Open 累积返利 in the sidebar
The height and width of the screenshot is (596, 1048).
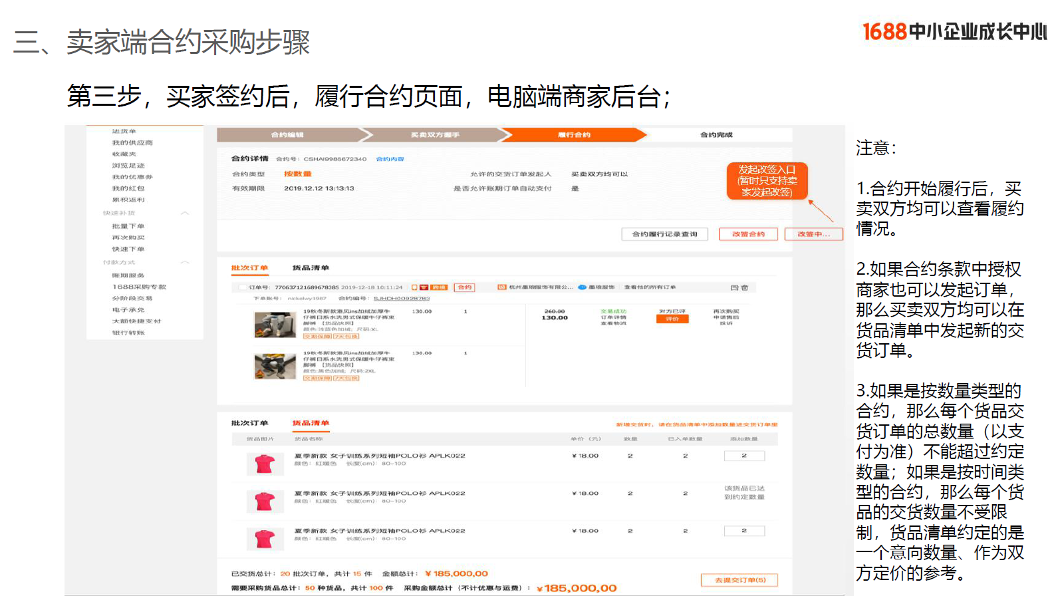[x=128, y=200]
